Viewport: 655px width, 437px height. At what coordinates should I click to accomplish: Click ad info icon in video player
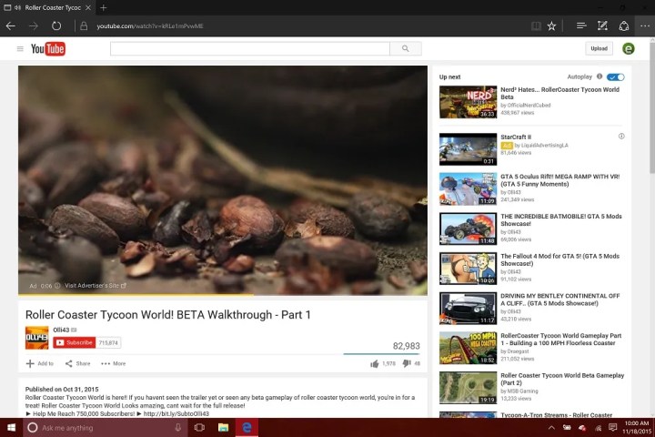tap(57, 286)
